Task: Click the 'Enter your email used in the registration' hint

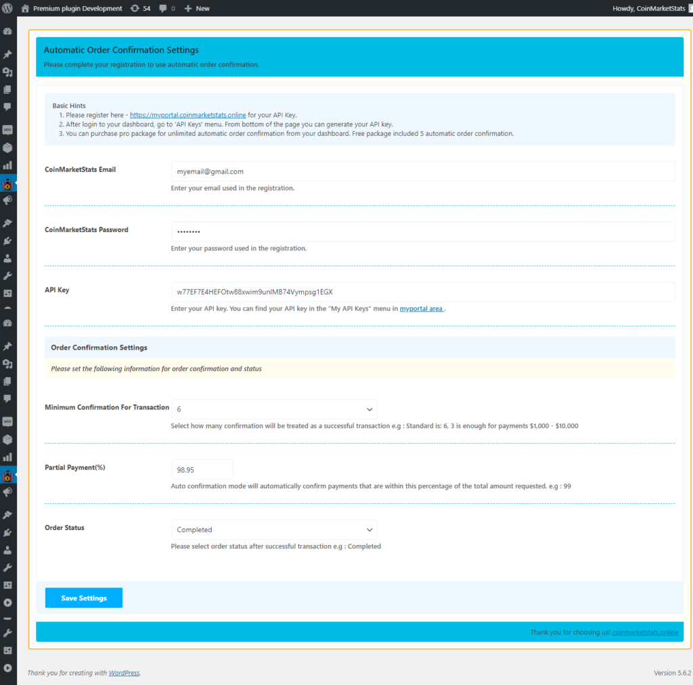Action: pyautogui.click(x=233, y=188)
